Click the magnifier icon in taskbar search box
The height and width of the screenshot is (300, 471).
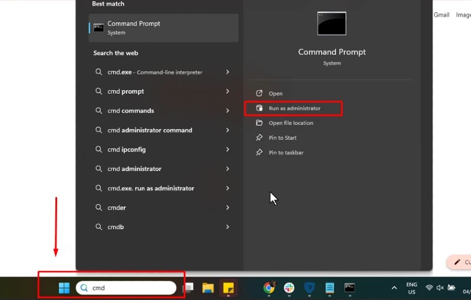84,288
